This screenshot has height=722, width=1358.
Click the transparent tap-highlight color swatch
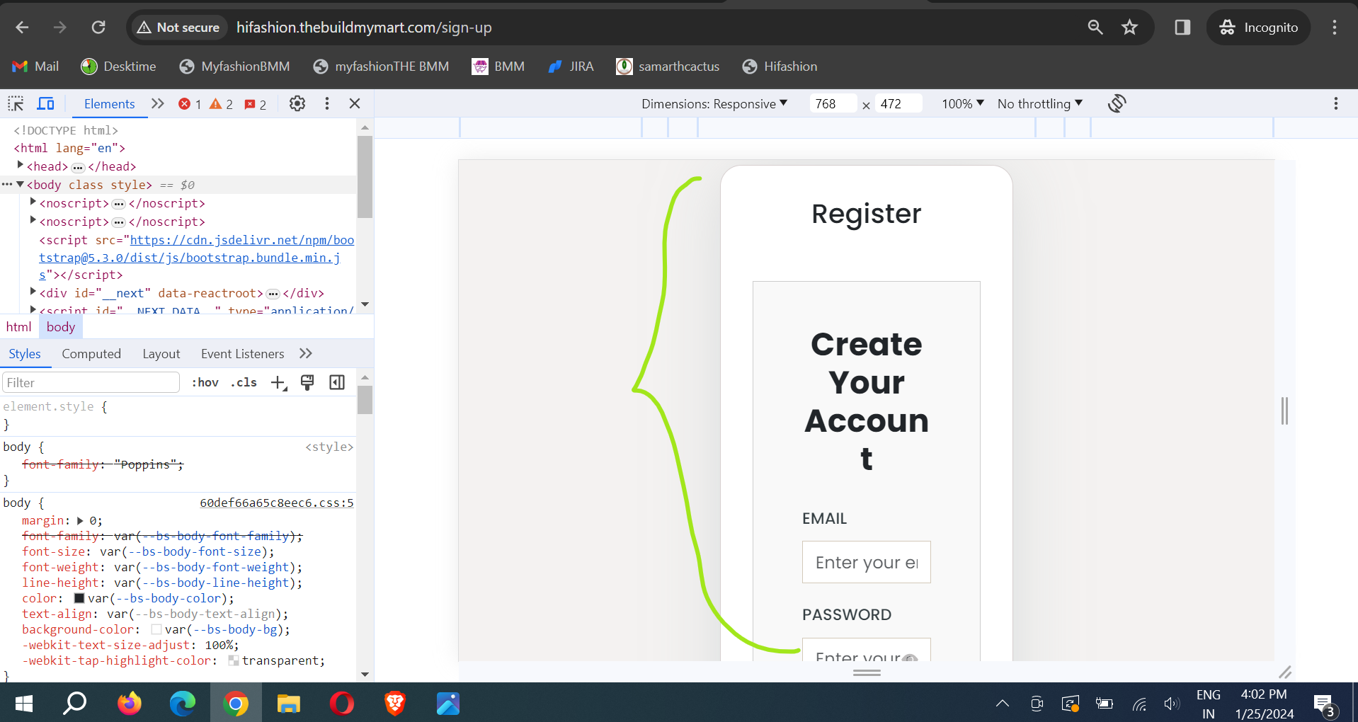(x=234, y=660)
